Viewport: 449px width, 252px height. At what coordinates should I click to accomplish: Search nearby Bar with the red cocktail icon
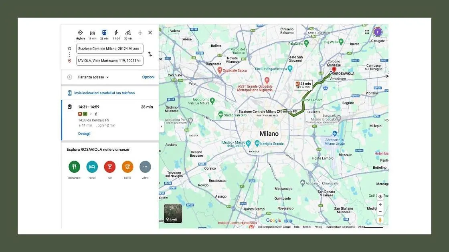coord(110,167)
